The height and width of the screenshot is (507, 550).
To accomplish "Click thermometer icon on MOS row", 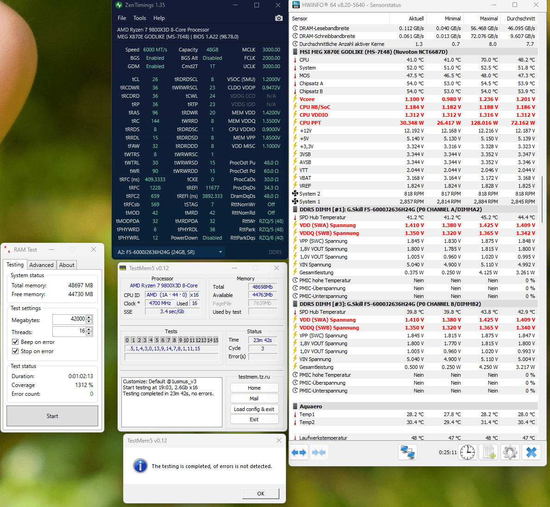I will click(295, 76).
